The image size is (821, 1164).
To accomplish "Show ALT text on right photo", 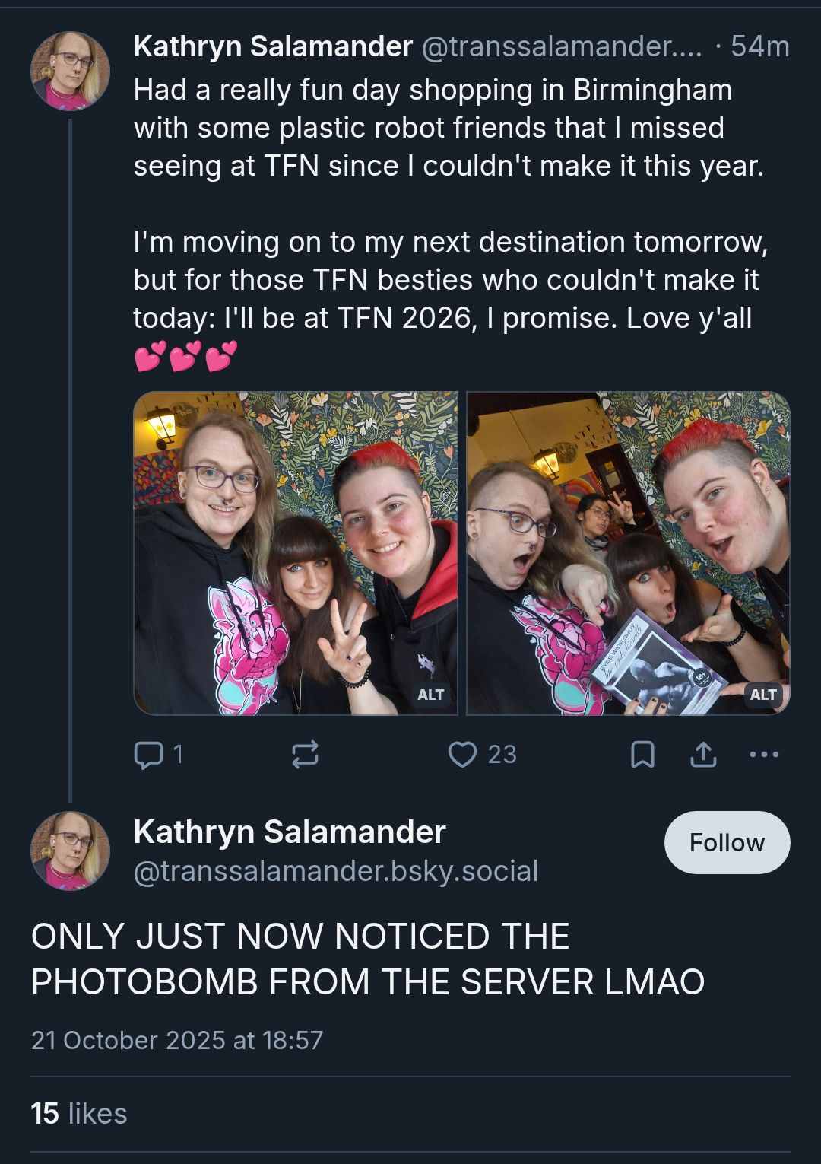I will click(763, 695).
